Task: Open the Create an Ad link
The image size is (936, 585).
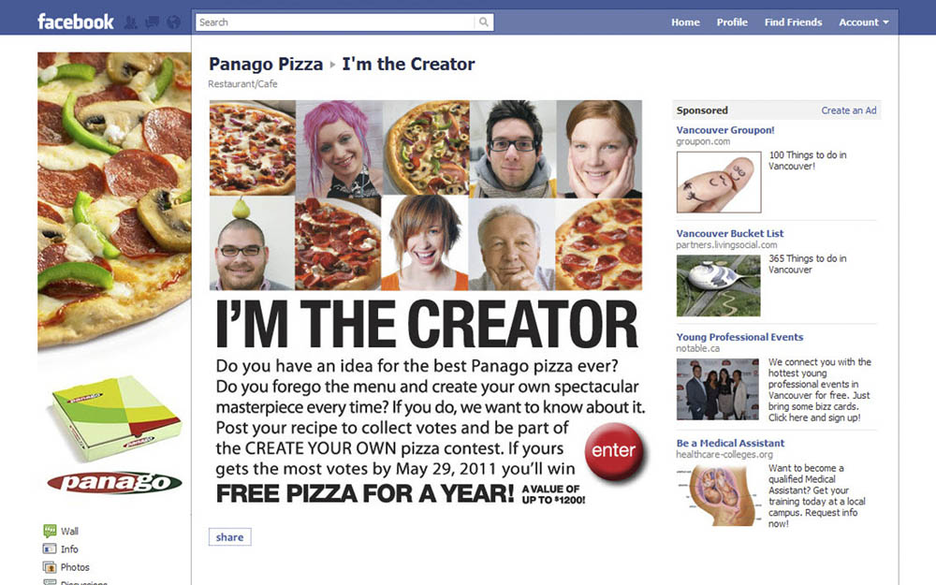Action: (848, 110)
